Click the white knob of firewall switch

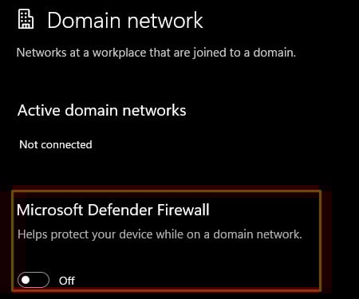click(x=26, y=280)
